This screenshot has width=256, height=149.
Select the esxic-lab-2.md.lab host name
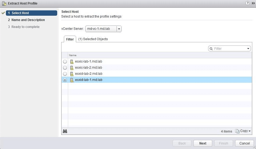coord(88,68)
